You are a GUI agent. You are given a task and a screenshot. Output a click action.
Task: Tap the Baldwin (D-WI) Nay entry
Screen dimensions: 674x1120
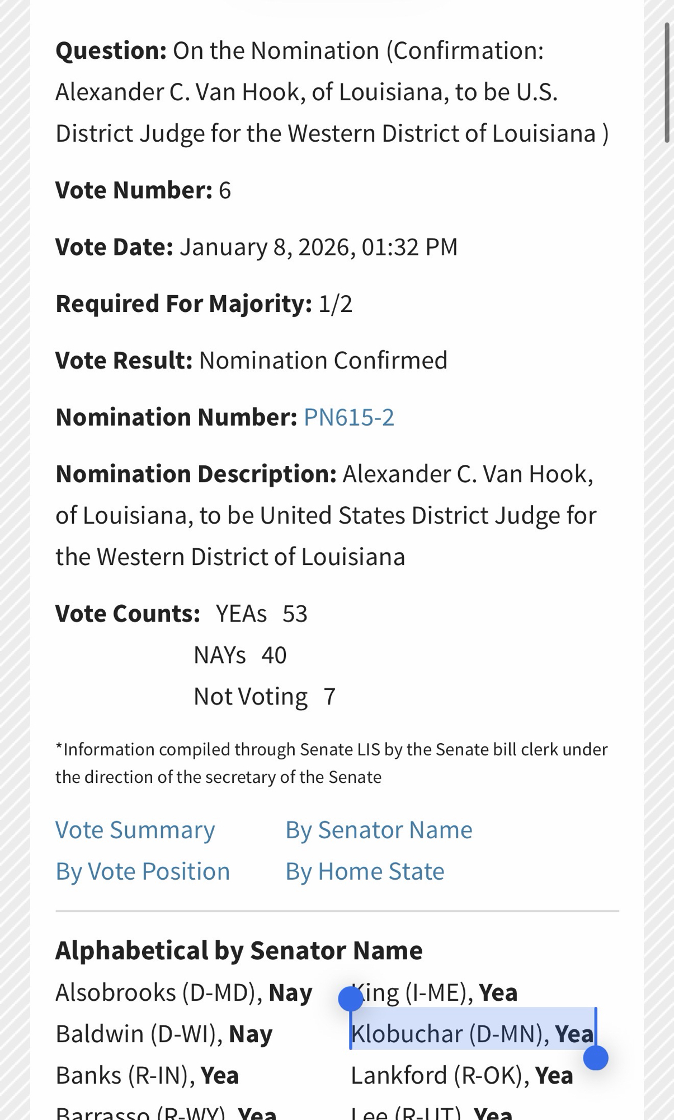[163, 1034]
